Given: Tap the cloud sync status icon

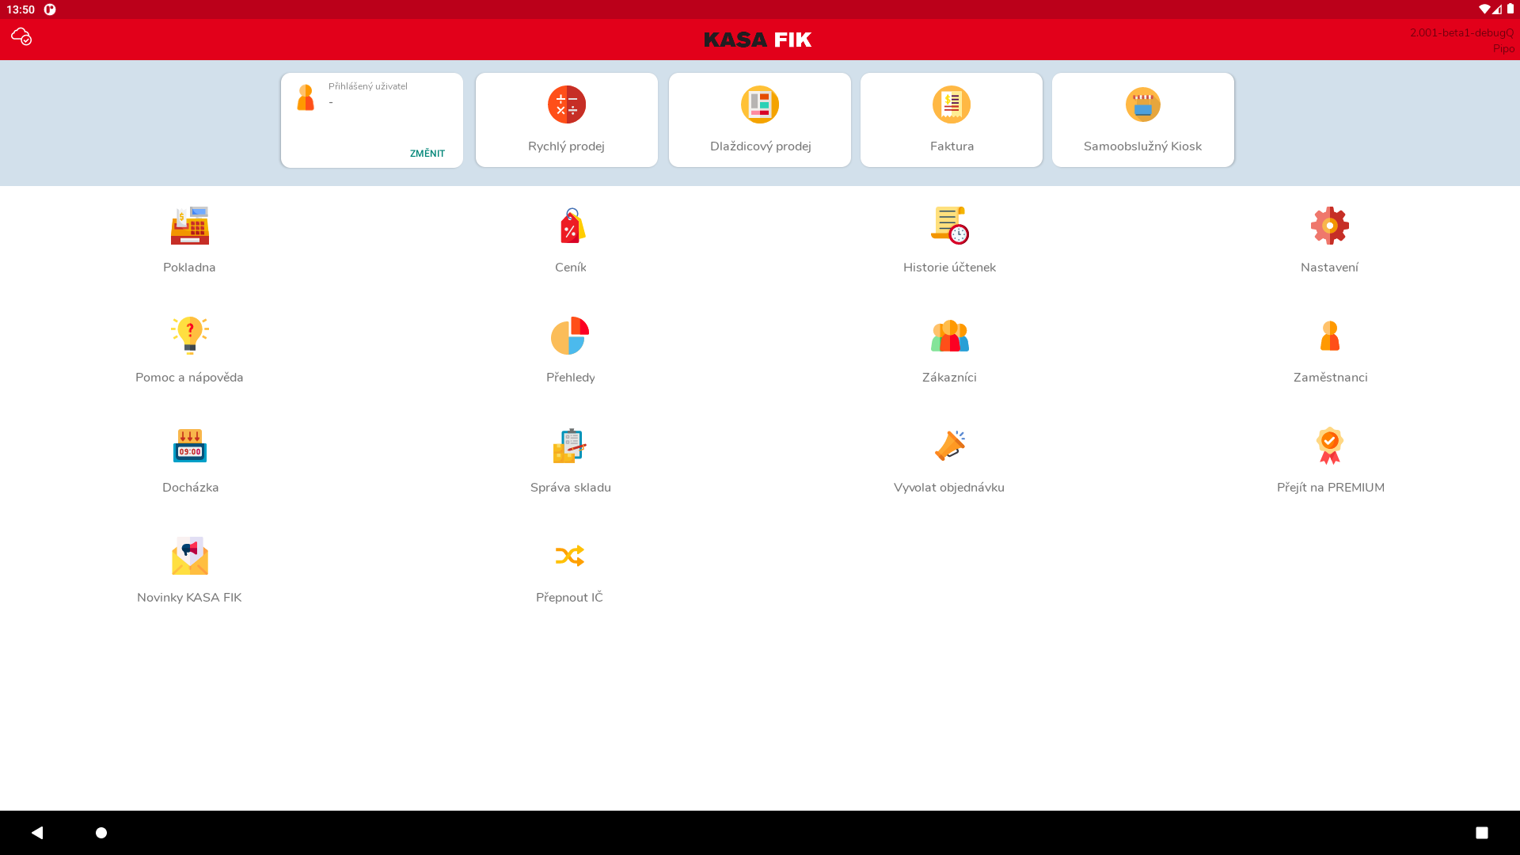Looking at the screenshot, I should coord(21,36).
